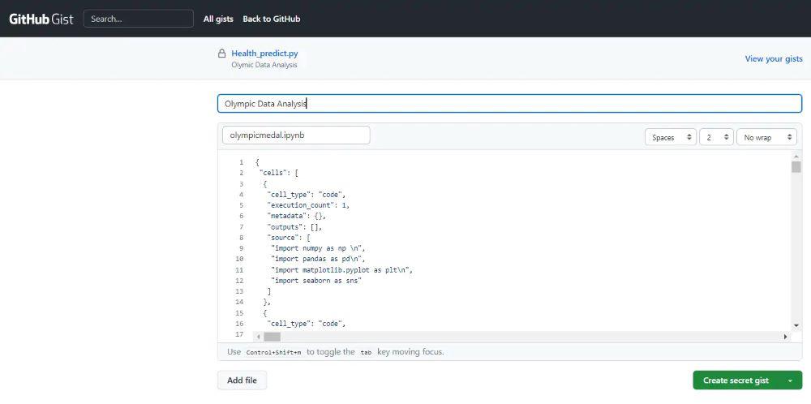The image size is (811, 404).
Task: Open All gists in the header
Action: click(x=218, y=19)
